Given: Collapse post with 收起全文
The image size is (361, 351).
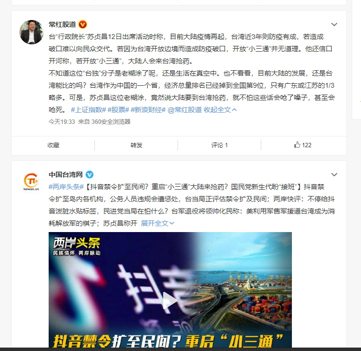Looking at the screenshot, I should coord(220,110).
